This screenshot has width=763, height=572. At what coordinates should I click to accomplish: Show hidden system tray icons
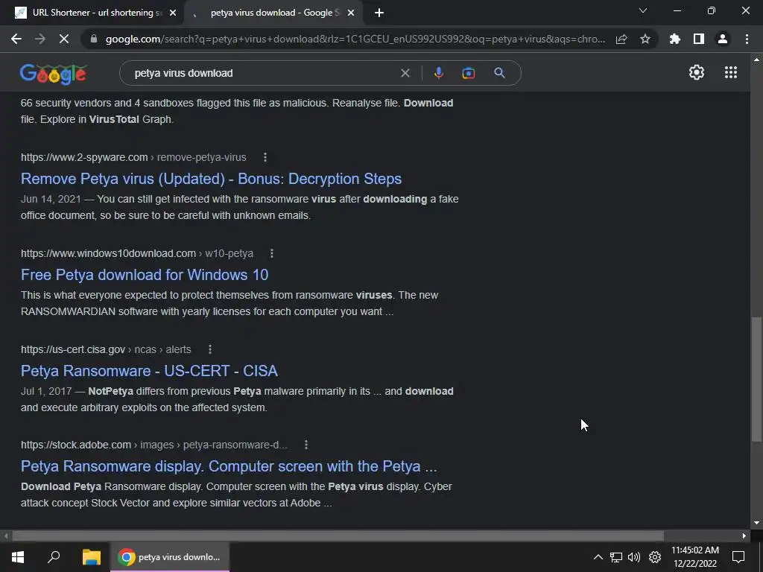point(598,557)
